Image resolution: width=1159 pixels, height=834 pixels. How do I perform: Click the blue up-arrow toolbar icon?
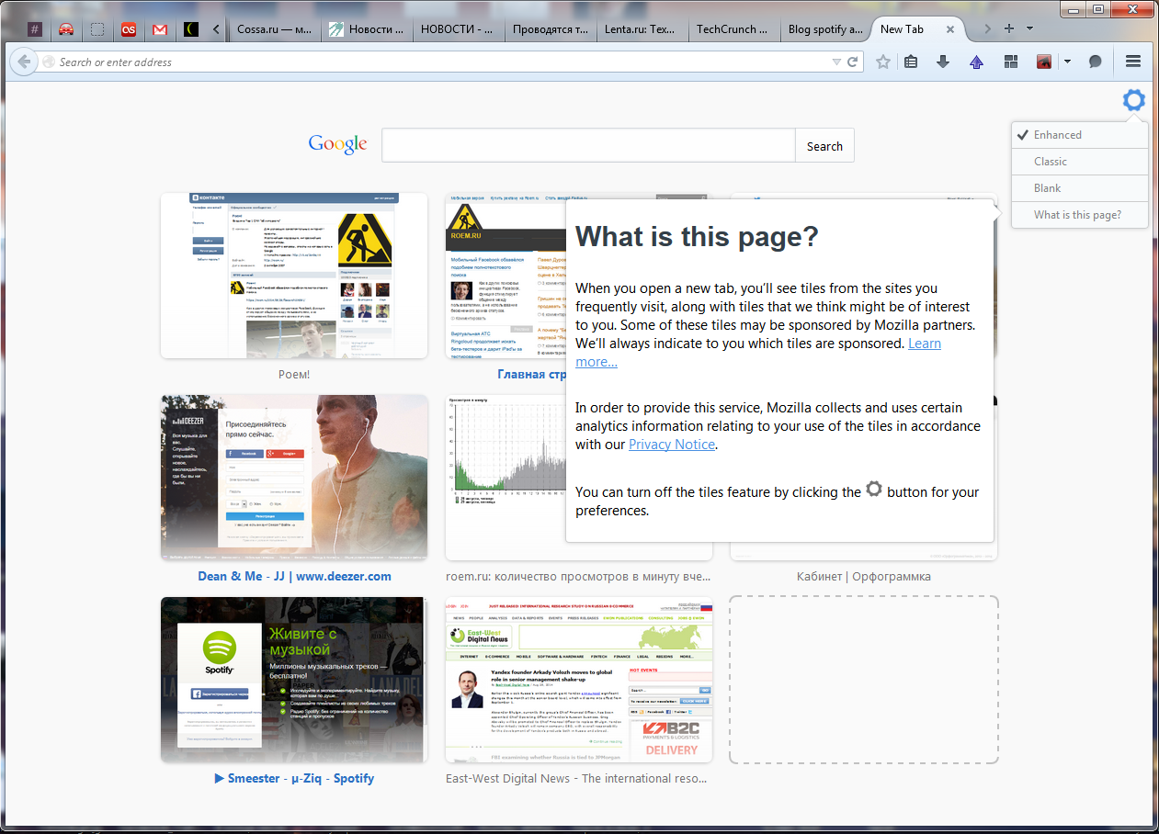(976, 62)
